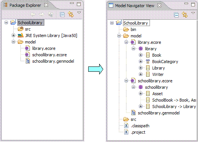
Task: Open Package Explorer view menu arrow
Action: (x=79, y=13)
